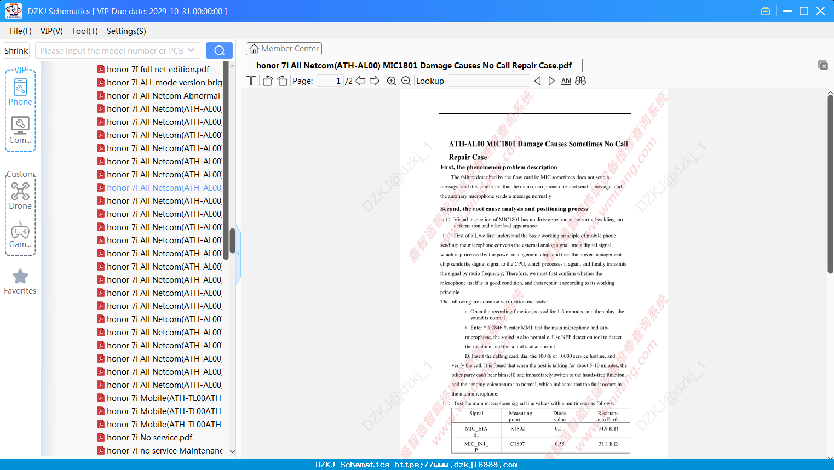Go to the previous PDF page
This screenshot has height=470, width=834.
click(x=360, y=81)
